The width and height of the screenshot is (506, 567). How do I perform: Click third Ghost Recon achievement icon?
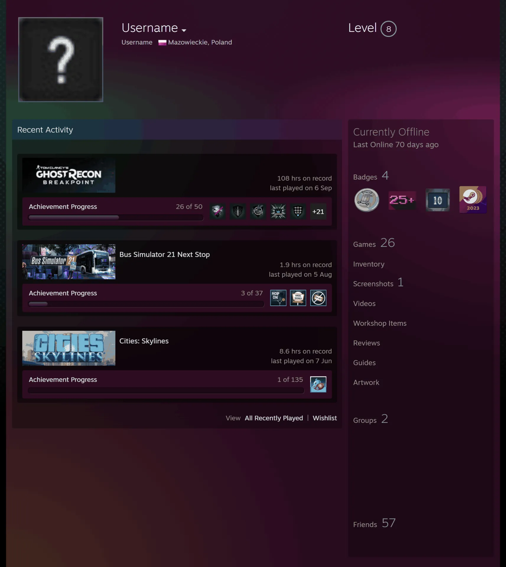(x=258, y=211)
